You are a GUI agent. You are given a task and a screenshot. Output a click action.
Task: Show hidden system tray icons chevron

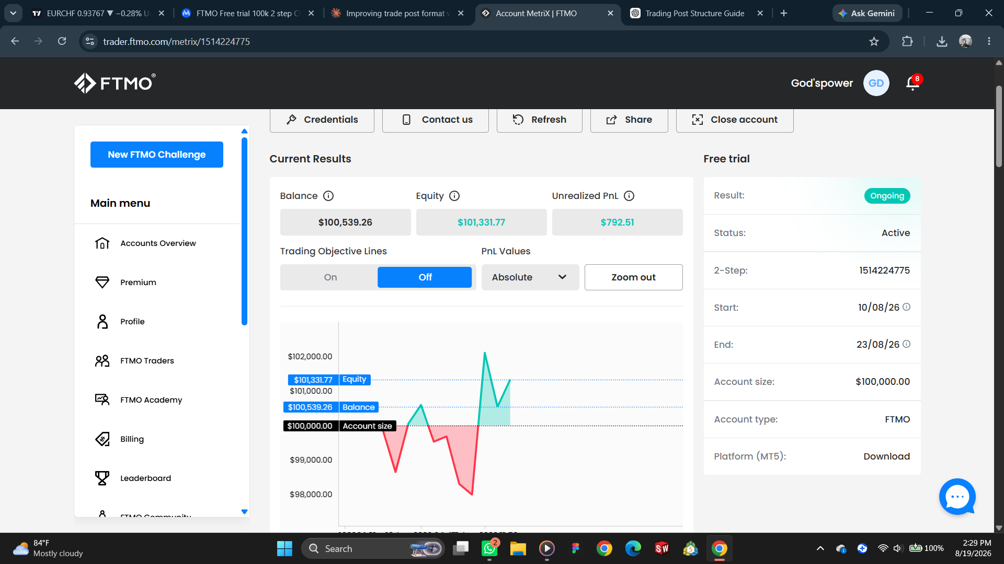coord(820,548)
